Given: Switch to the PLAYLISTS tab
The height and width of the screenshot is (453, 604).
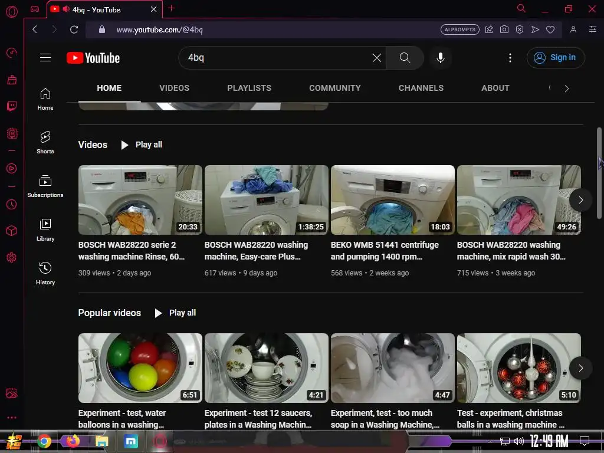Looking at the screenshot, I should (x=250, y=88).
